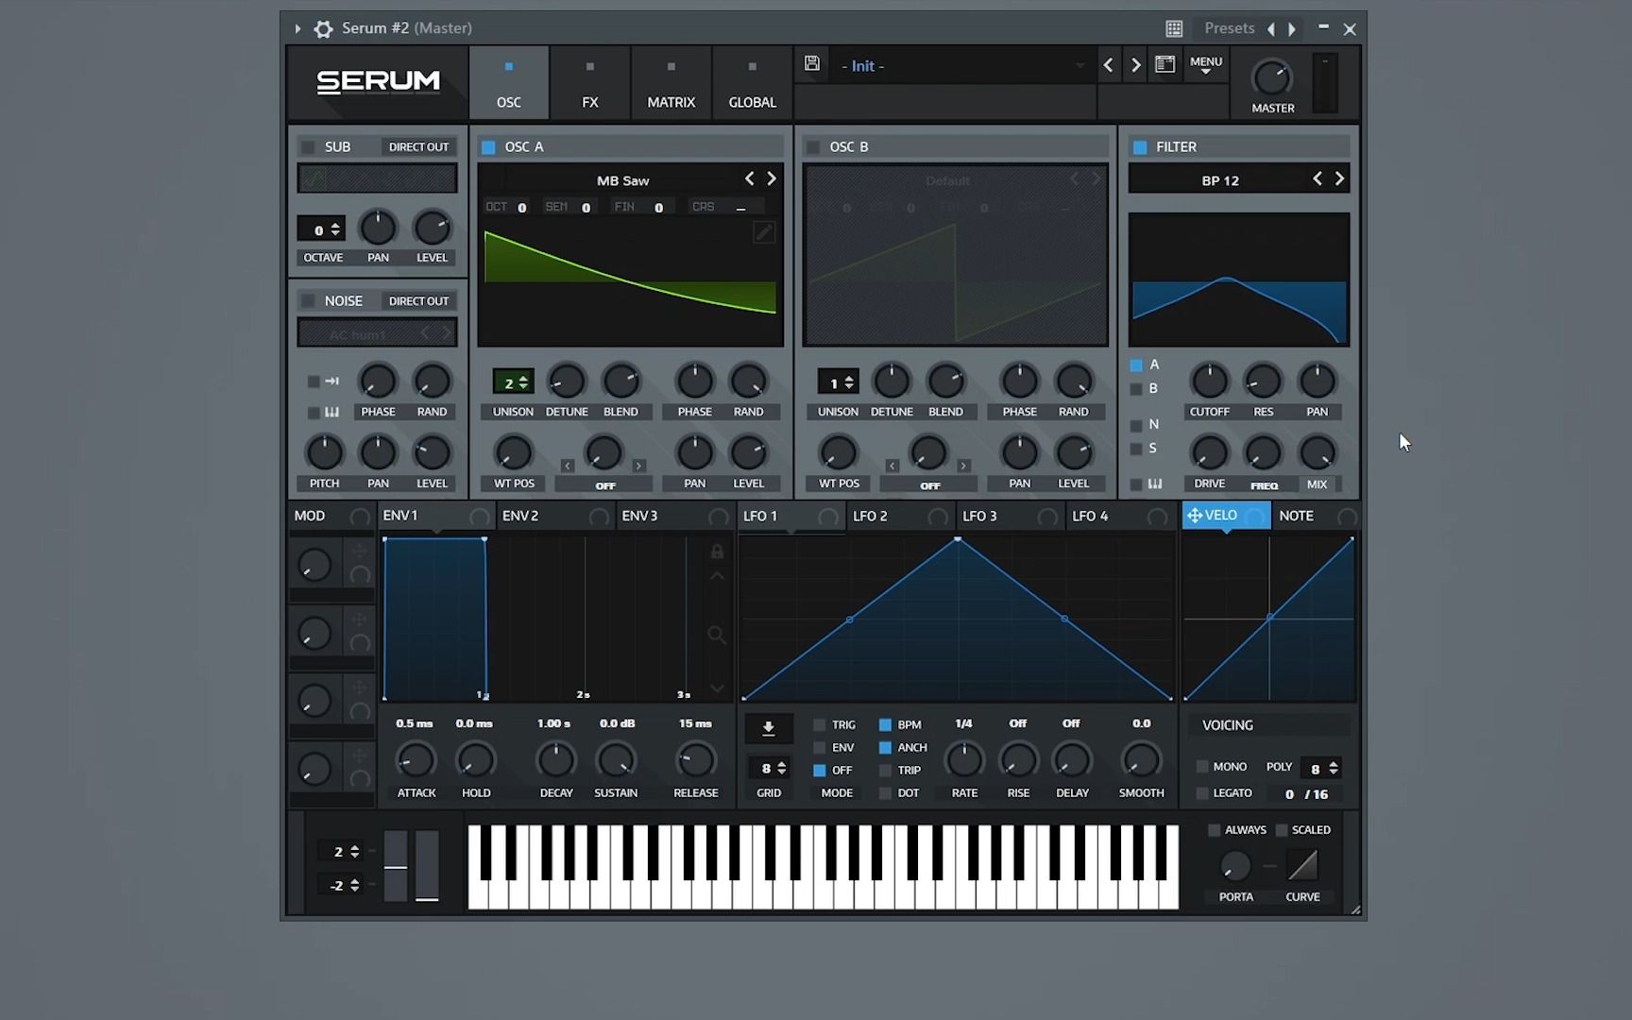Toggle filter keytrack piano icon

[1154, 484]
